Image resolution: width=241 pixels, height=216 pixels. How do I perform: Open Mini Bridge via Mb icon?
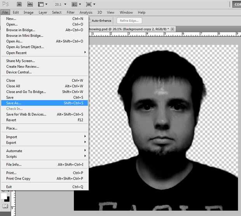[x=30, y=4]
